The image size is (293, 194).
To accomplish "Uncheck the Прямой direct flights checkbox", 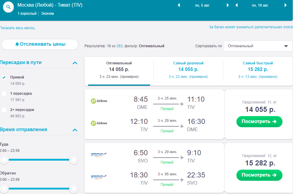I will pos(4,77).
